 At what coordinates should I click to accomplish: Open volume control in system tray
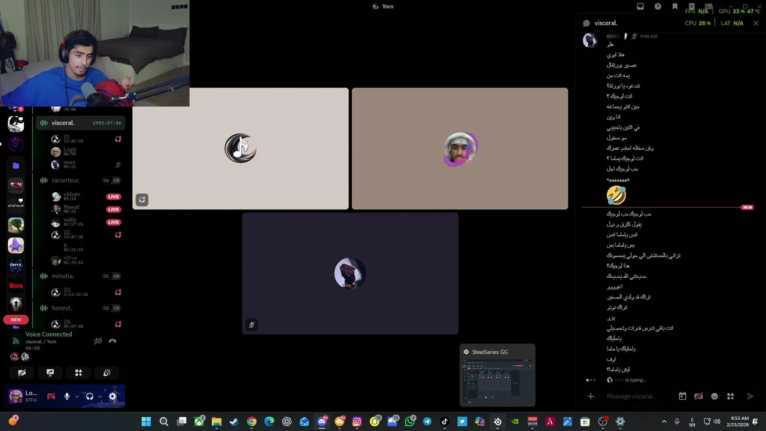tap(717, 421)
